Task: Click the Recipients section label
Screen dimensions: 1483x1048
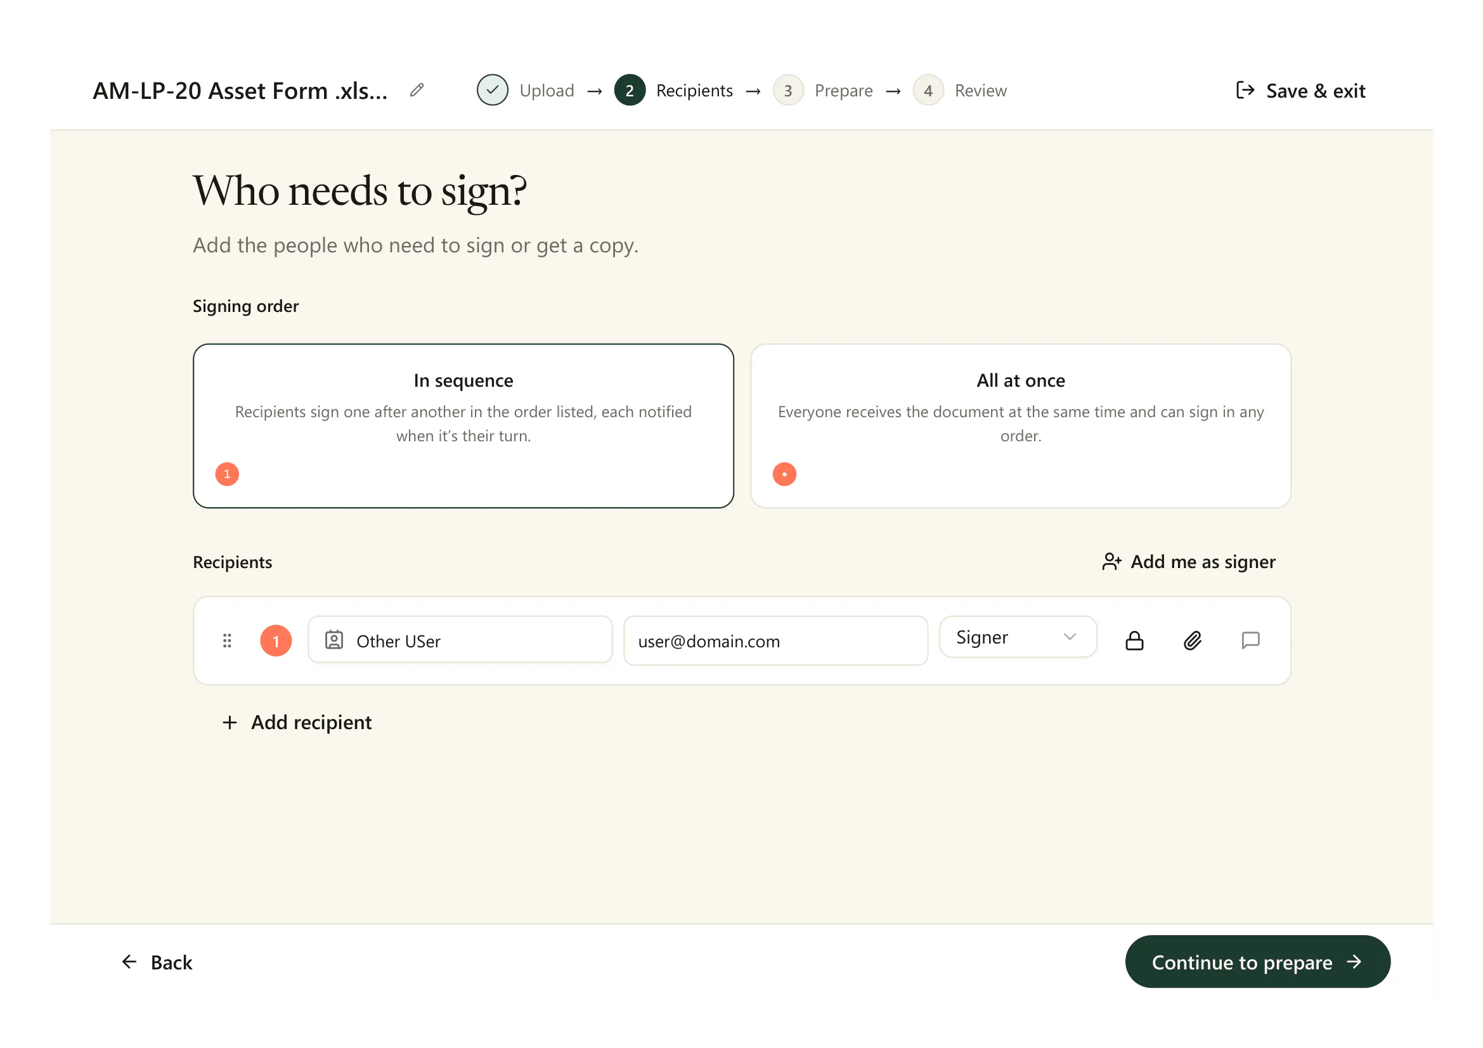Action: click(x=233, y=562)
